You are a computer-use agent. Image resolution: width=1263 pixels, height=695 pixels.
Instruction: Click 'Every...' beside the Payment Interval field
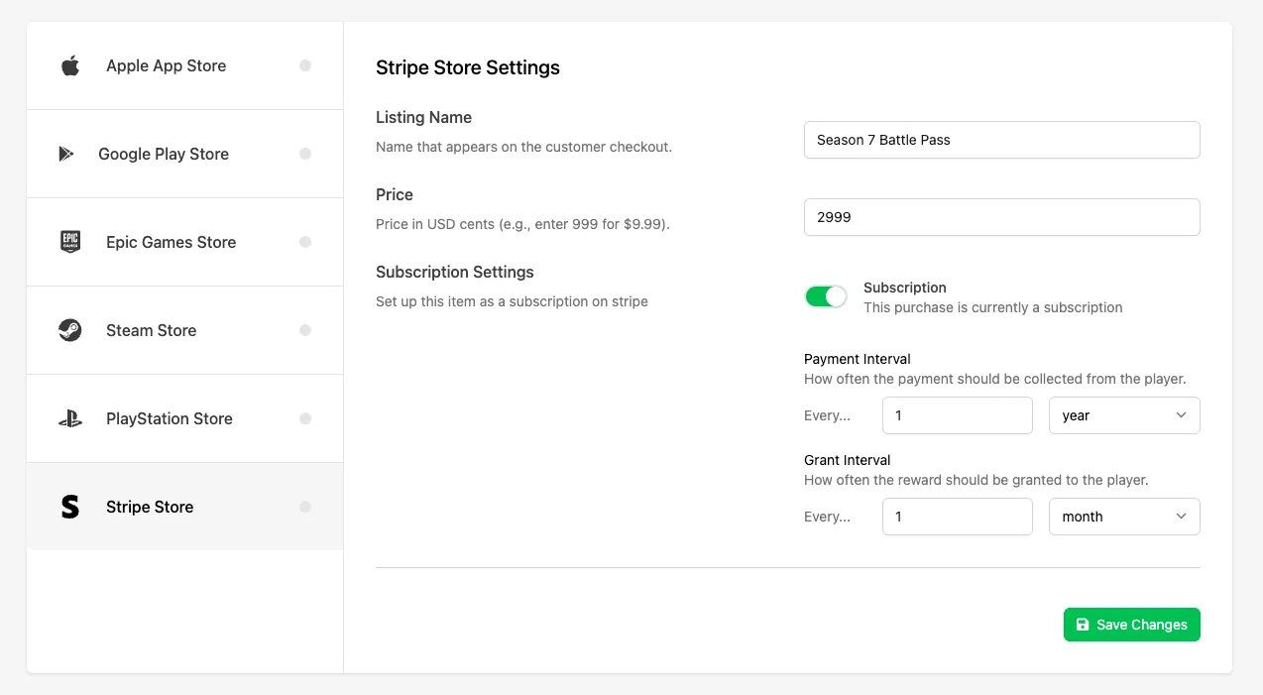coord(827,415)
